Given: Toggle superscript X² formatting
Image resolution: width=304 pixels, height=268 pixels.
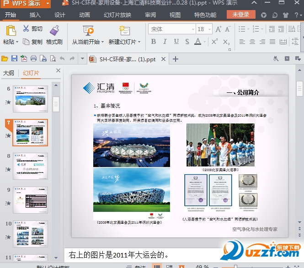Looking at the screenshot, I should [214, 42].
